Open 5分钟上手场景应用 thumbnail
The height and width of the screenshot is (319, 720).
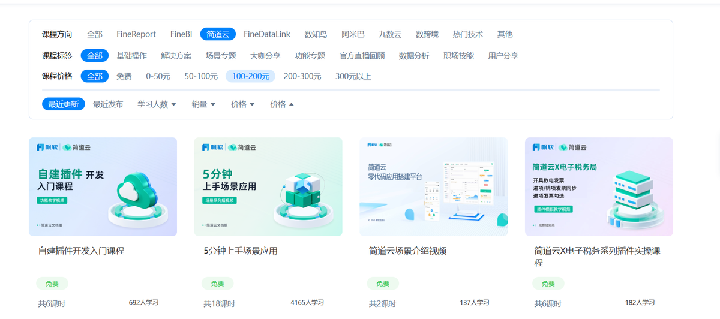click(268, 186)
